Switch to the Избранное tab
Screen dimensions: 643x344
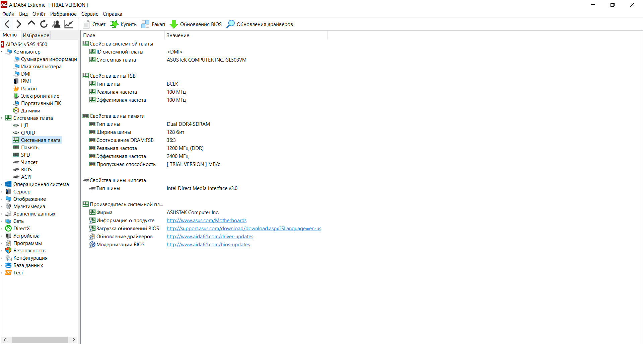(x=36, y=35)
